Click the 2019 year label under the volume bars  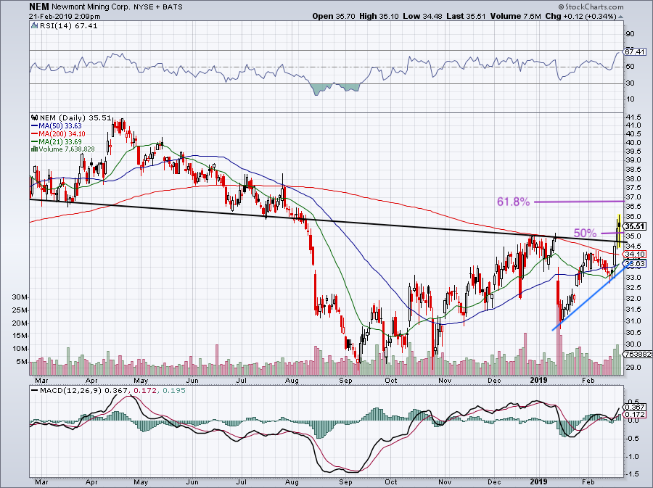pyautogui.click(x=539, y=380)
